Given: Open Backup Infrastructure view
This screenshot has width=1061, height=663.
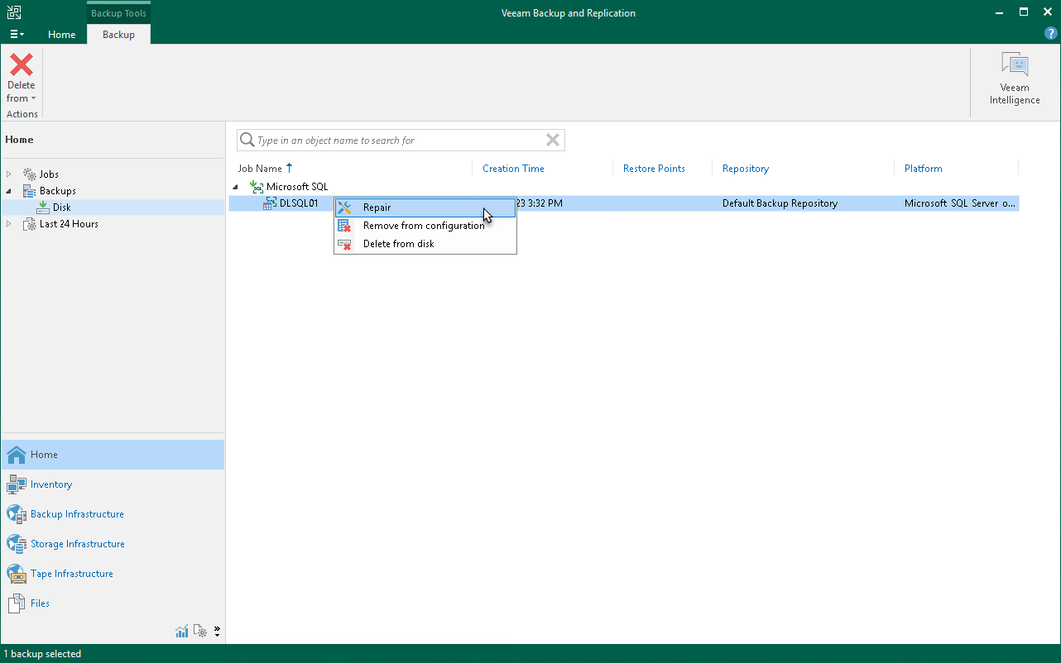Looking at the screenshot, I should pyautogui.click(x=112, y=514).
